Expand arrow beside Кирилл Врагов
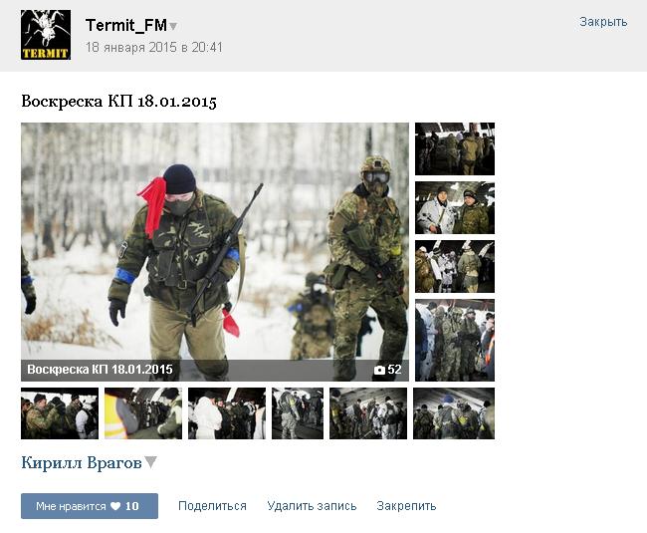The image size is (647, 533). (x=151, y=462)
